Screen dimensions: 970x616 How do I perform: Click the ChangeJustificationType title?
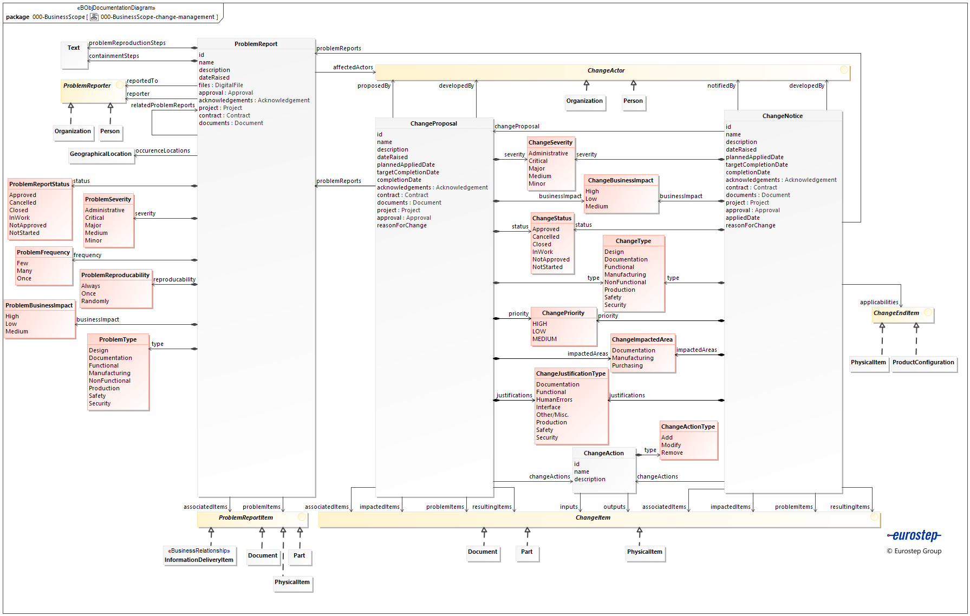[x=570, y=373]
